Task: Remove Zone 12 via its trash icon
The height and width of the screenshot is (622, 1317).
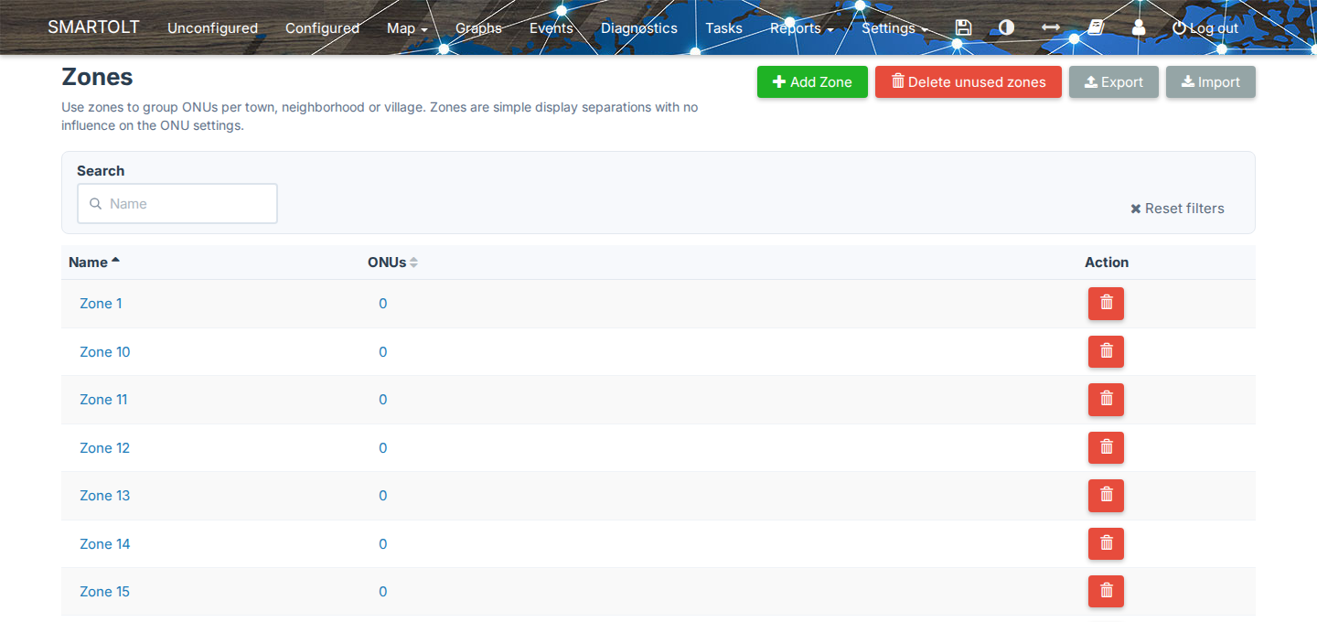Action: [x=1106, y=447]
